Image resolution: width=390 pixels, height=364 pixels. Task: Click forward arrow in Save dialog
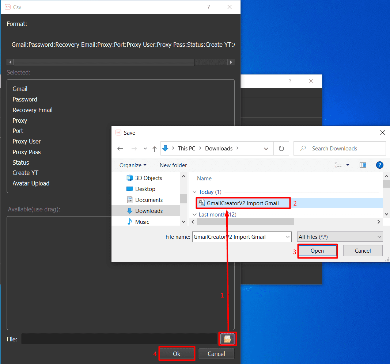134,149
